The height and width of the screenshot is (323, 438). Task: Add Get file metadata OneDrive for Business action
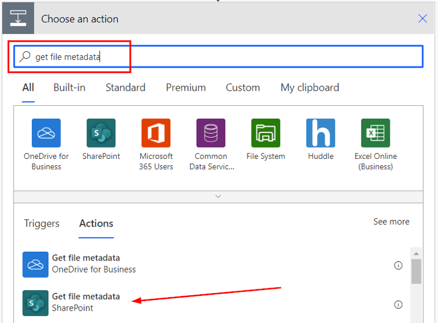[x=212, y=264]
